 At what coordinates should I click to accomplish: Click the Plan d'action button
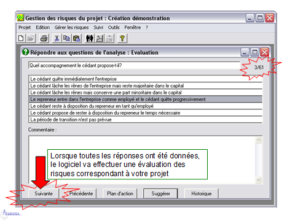click(x=120, y=193)
